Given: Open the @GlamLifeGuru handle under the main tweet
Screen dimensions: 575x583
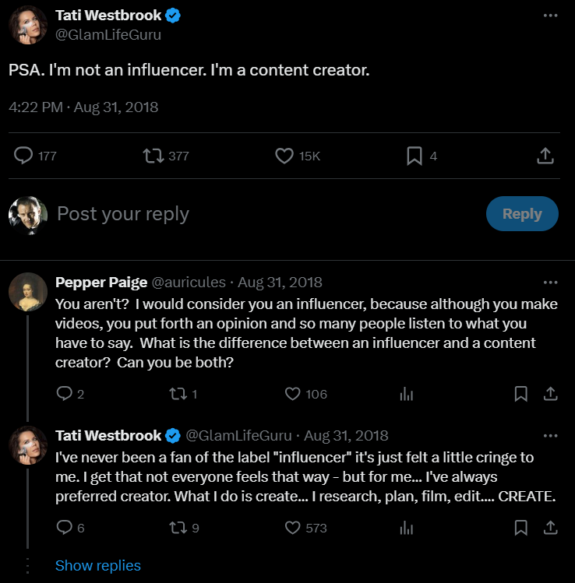Looking at the screenshot, I should [x=108, y=34].
